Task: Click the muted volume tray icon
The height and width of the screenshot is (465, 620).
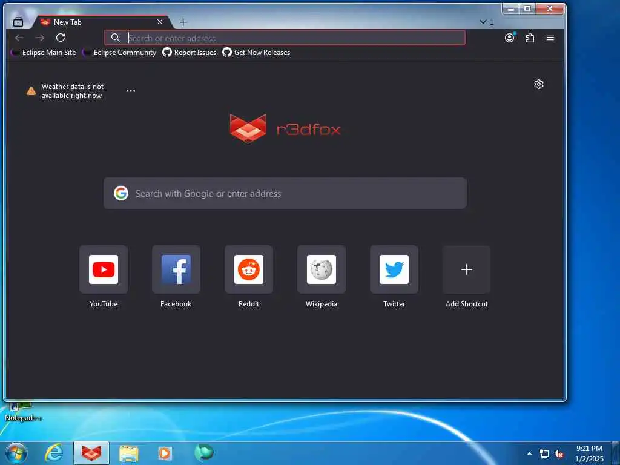Action: pyautogui.click(x=559, y=454)
